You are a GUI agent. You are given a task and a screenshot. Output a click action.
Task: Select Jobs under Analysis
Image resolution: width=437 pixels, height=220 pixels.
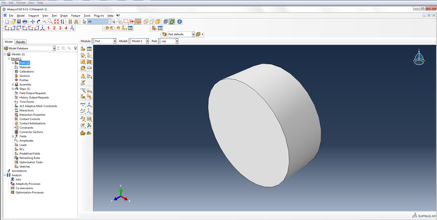pyautogui.click(x=18, y=179)
